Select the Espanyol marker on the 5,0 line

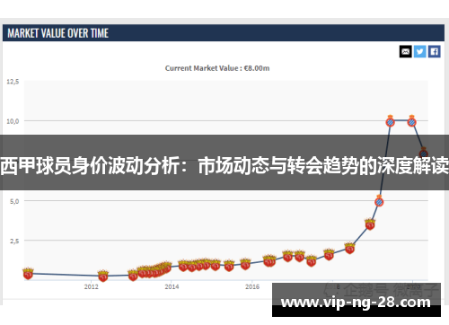tap(379, 201)
